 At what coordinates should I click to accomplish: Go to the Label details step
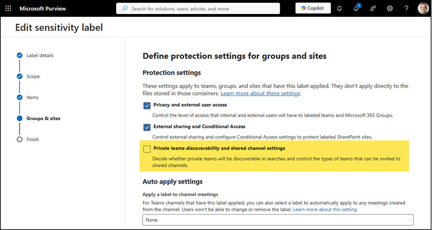point(40,56)
